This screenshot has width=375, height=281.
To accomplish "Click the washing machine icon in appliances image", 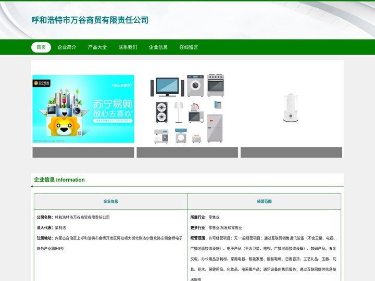I will tap(195, 85).
